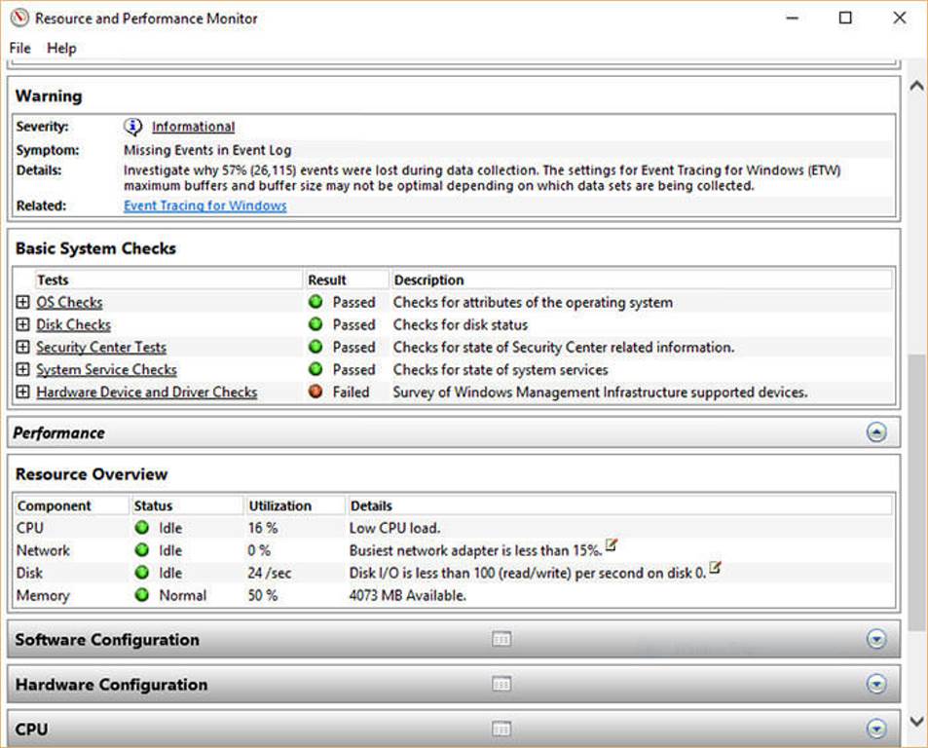This screenshot has width=928, height=748.
Task: Open the Help menu
Action: [x=61, y=48]
